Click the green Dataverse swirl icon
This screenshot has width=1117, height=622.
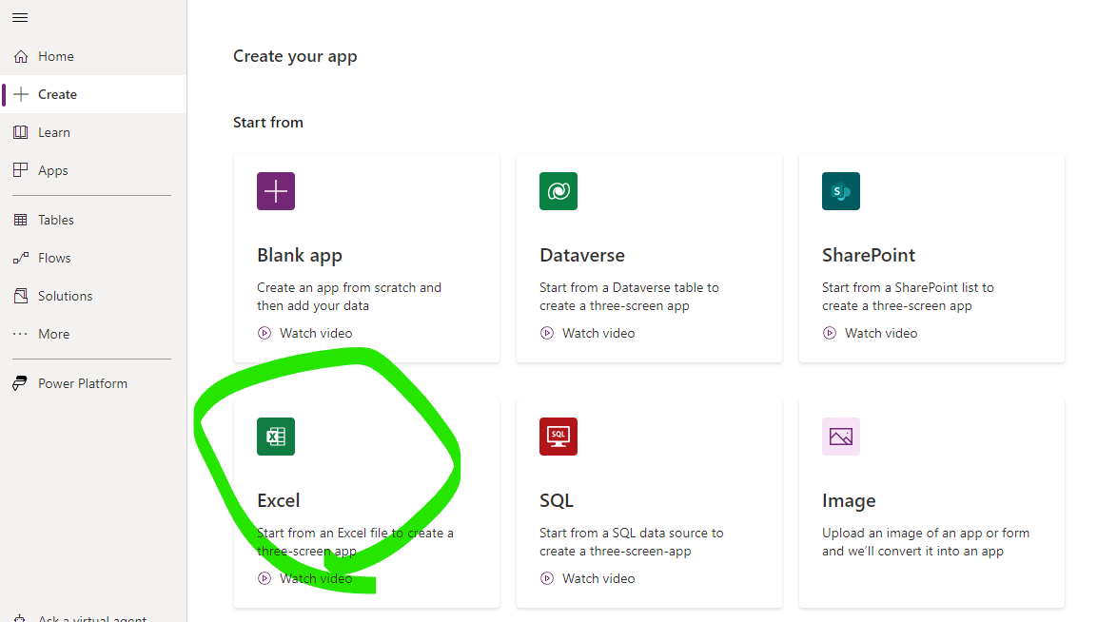tap(558, 191)
